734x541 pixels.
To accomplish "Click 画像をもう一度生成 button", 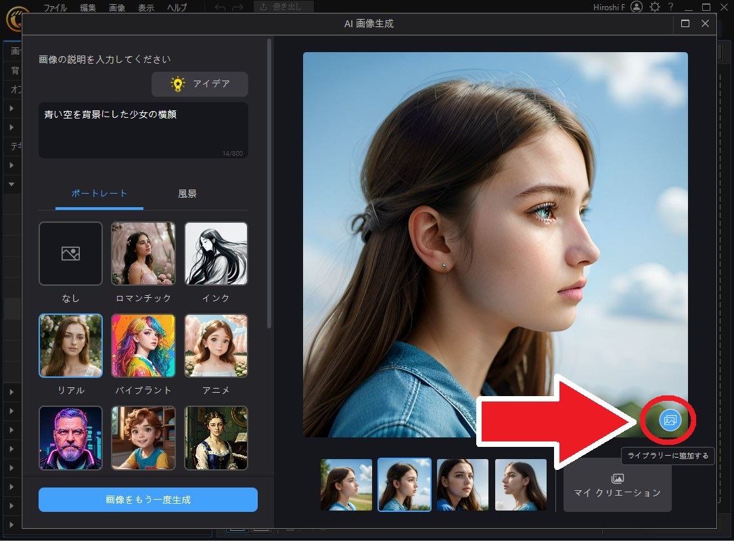I will click(x=148, y=499).
